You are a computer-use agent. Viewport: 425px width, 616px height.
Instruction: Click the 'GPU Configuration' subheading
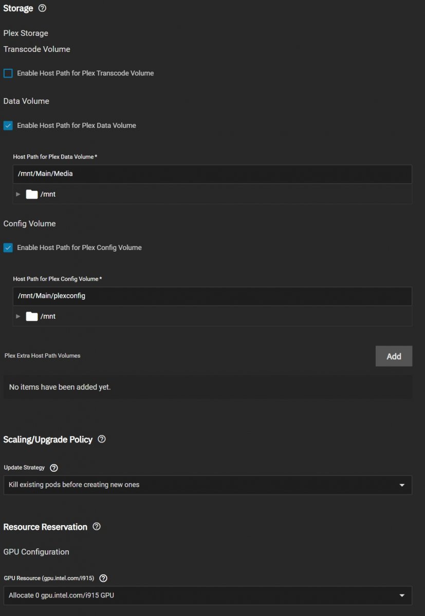point(36,552)
